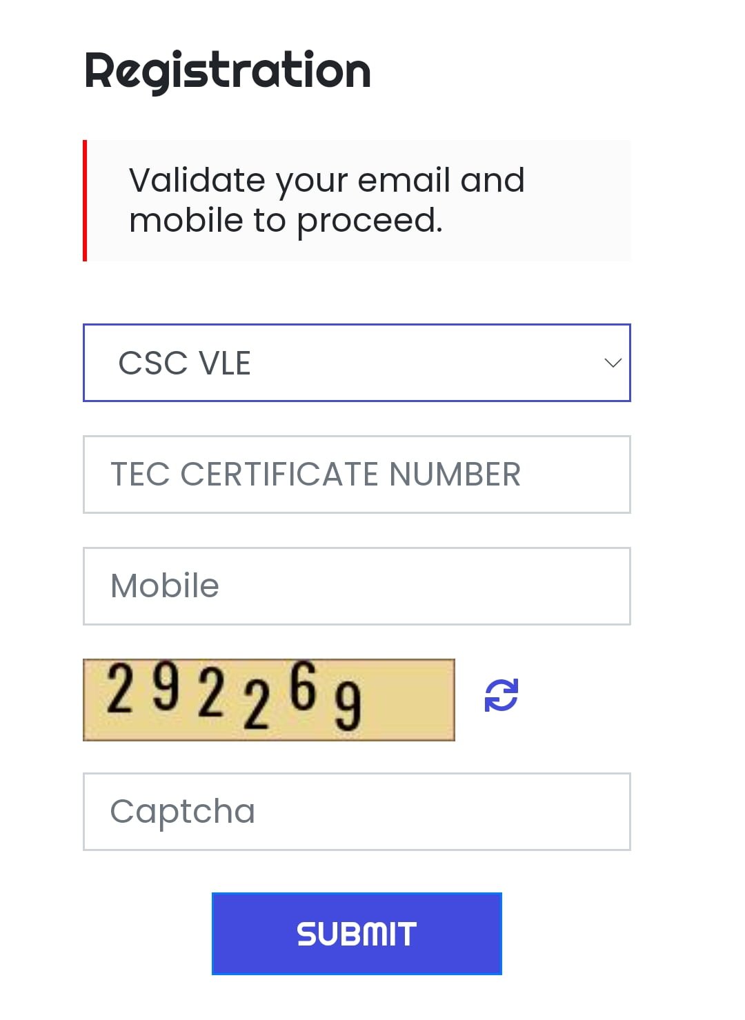Click the word SUBMIT on the blue button
This screenshot has height=1020, width=745.
[356, 934]
